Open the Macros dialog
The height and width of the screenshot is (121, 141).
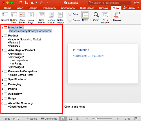tap(117, 17)
